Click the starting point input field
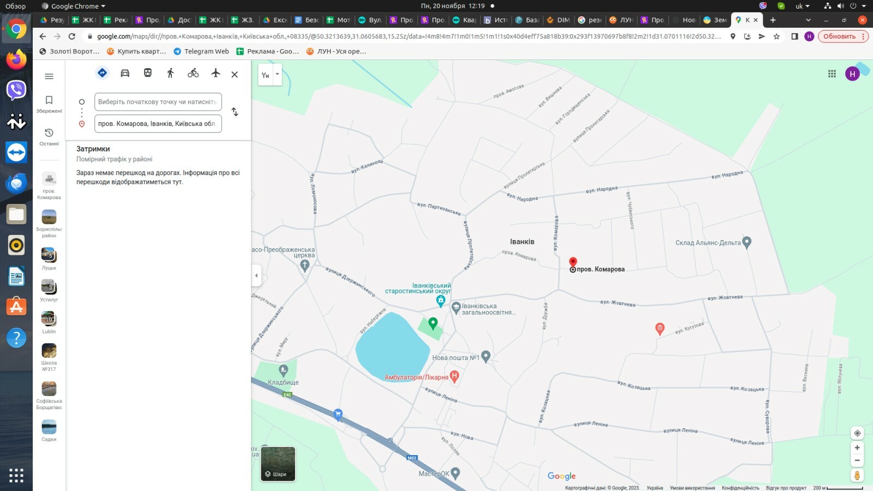 (158, 102)
